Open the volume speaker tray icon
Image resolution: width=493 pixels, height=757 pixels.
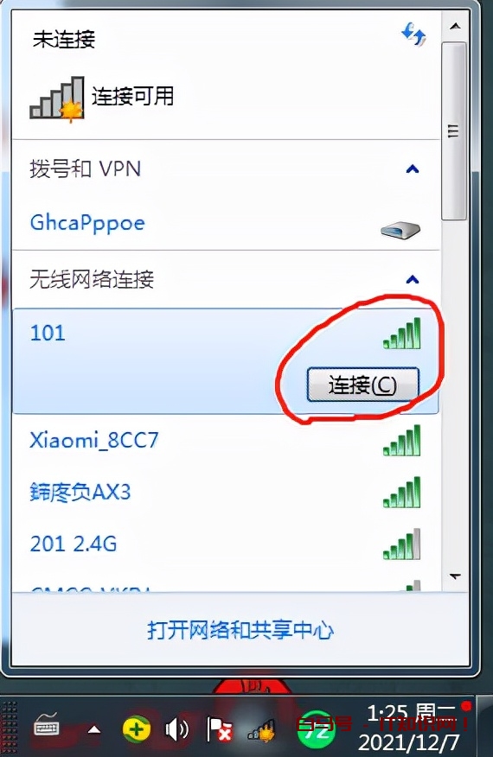pyautogui.click(x=176, y=729)
